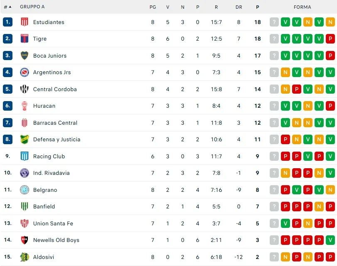
Task: Open the Union Santa Fe team page
Action: [53, 224]
